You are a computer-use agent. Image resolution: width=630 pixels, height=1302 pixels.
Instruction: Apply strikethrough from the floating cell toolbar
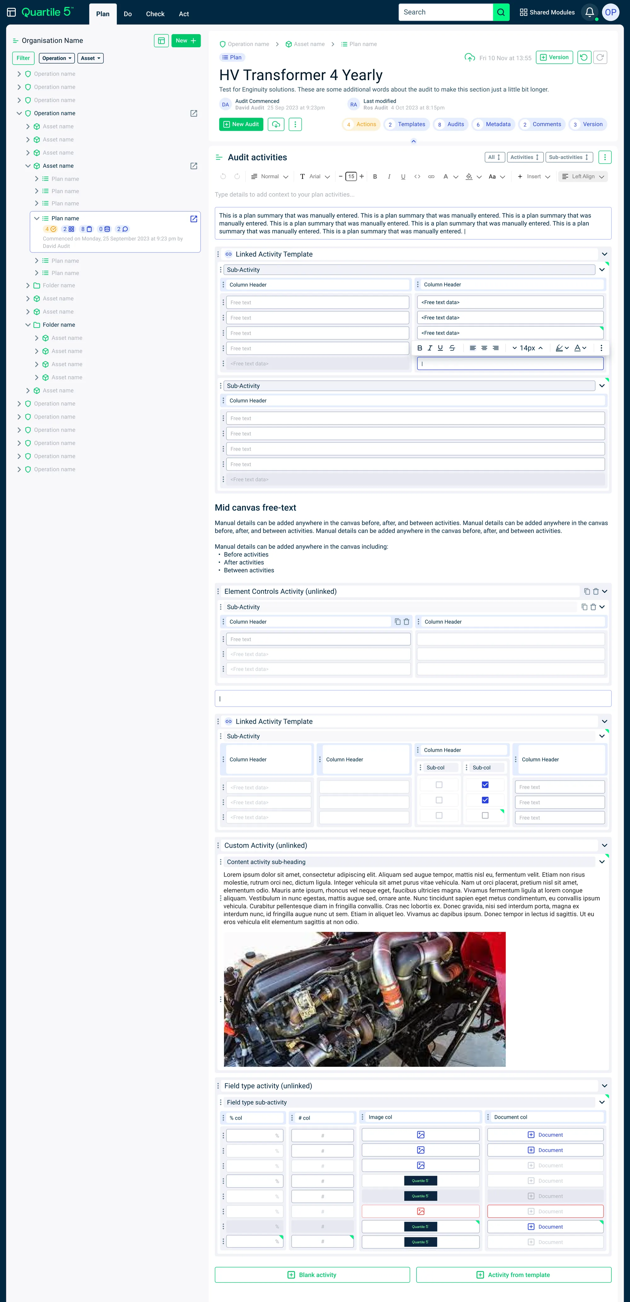coord(452,348)
